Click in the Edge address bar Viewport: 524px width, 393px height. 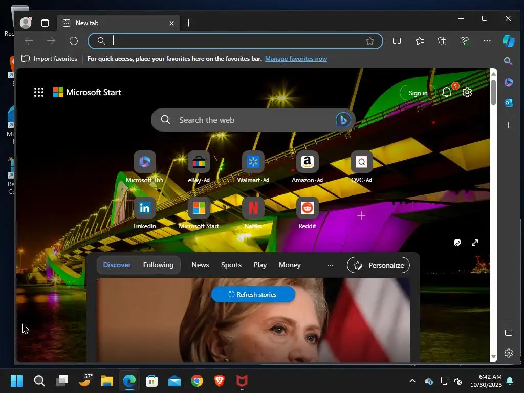235,41
